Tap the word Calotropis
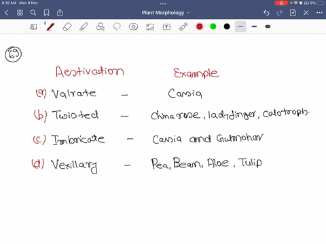 (x=286, y=113)
